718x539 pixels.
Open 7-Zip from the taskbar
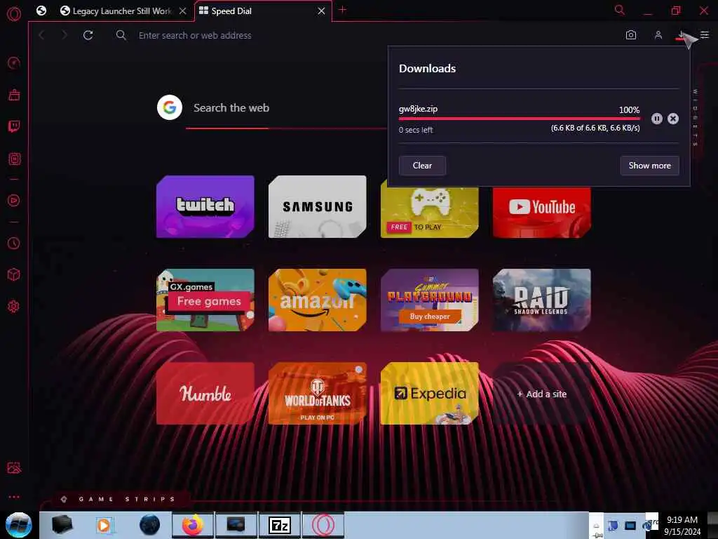[x=280, y=525]
